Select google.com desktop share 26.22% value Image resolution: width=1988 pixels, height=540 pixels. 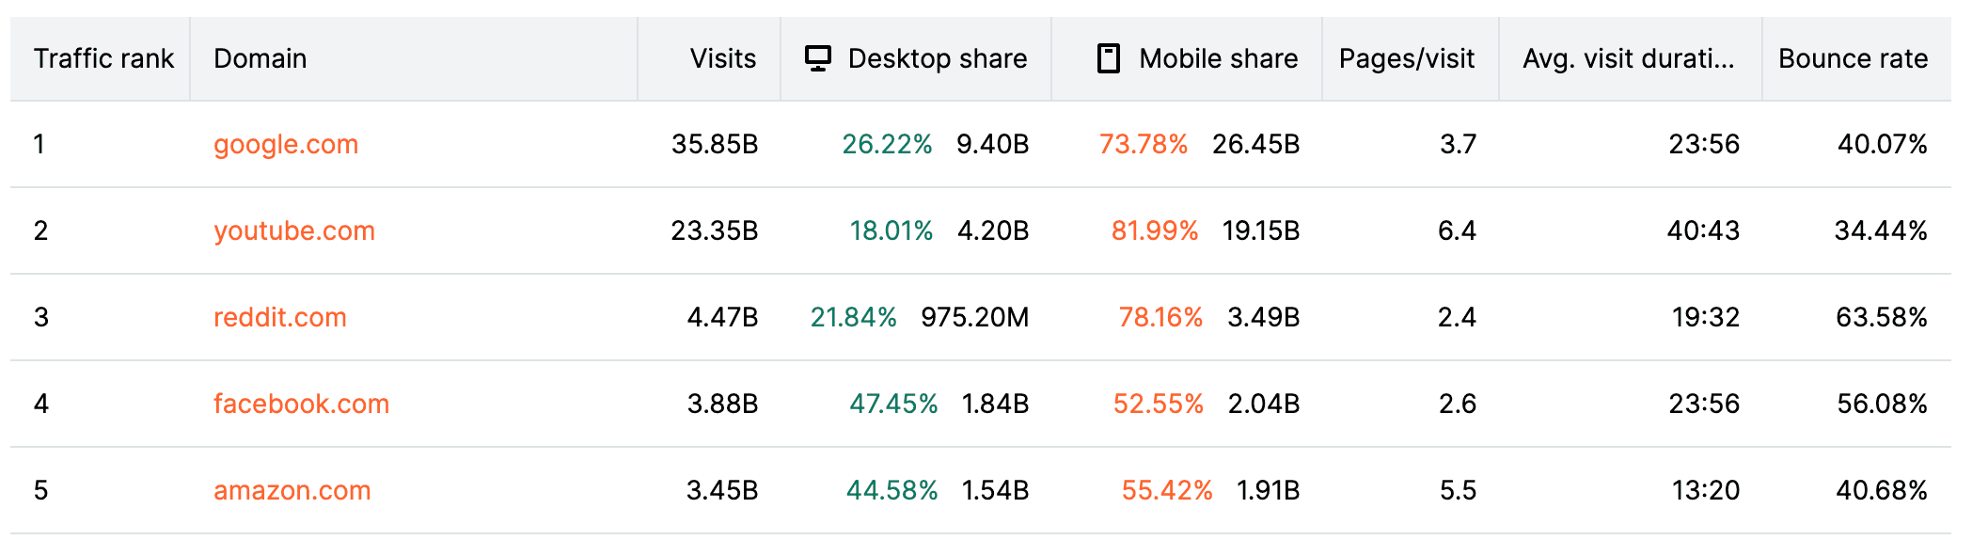pos(887,144)
